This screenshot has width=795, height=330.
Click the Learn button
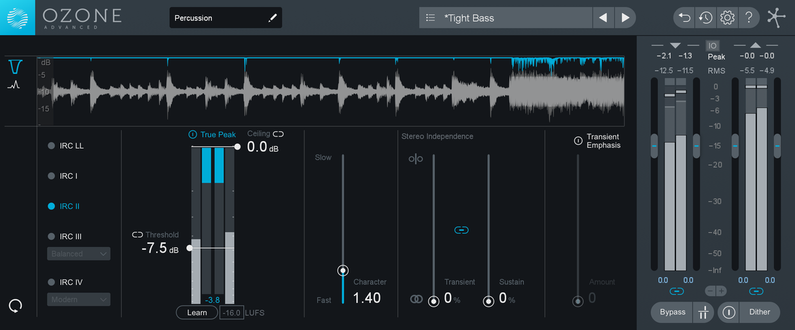pyautogui.click(x=197, y=313)
